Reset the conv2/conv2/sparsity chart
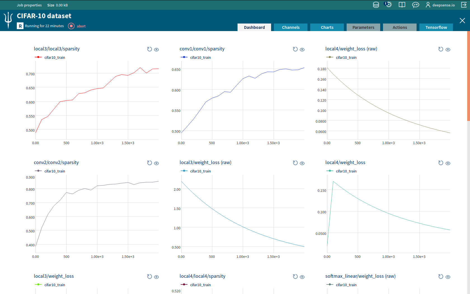 click(x=149, y=163)
